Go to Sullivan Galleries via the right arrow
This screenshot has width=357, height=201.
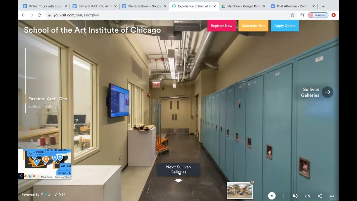(327, 92)
